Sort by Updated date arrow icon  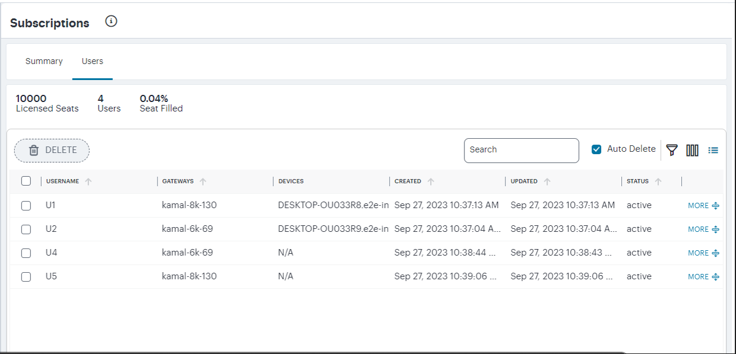[x=547, y=181]
